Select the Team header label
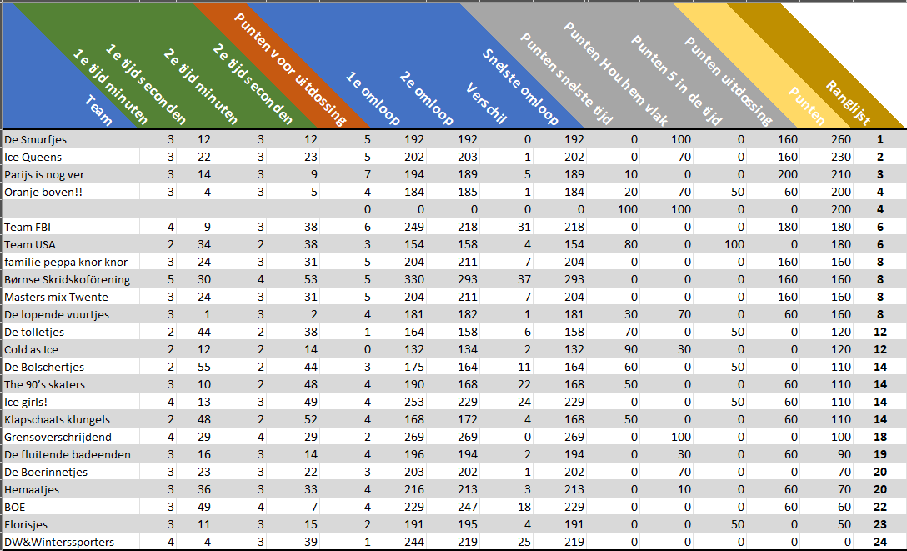 click(98, 110)
